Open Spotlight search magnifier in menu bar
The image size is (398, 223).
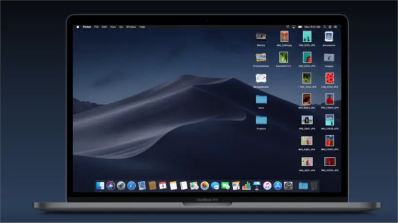(x=325, y=27)
